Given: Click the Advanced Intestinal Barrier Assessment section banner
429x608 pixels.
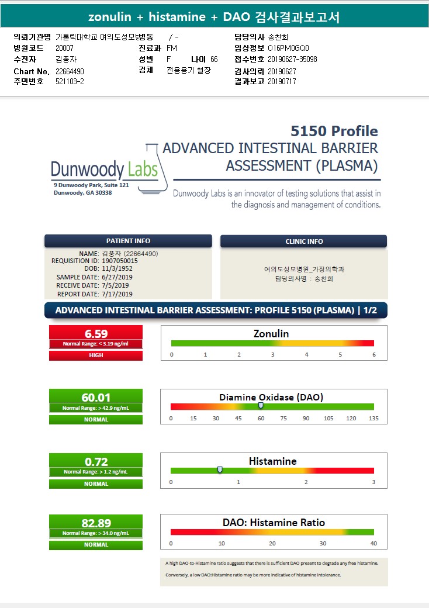Looking at the screenshot, I should (216, 310).
